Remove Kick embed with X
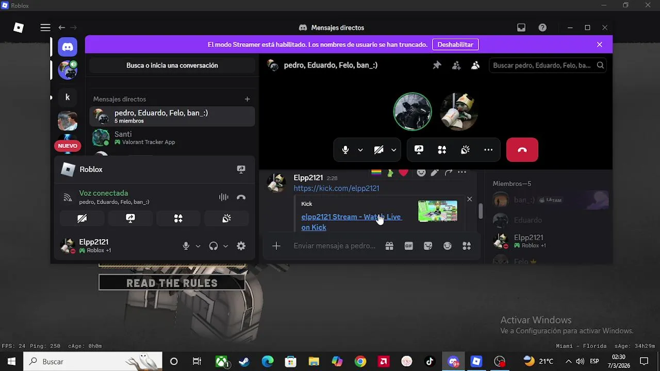Image resolution: width=660 pixels, height=371 pixels. pos(469,199)
